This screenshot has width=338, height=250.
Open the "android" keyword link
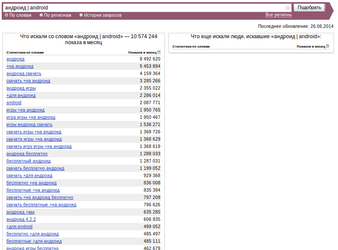pos(14,102)
